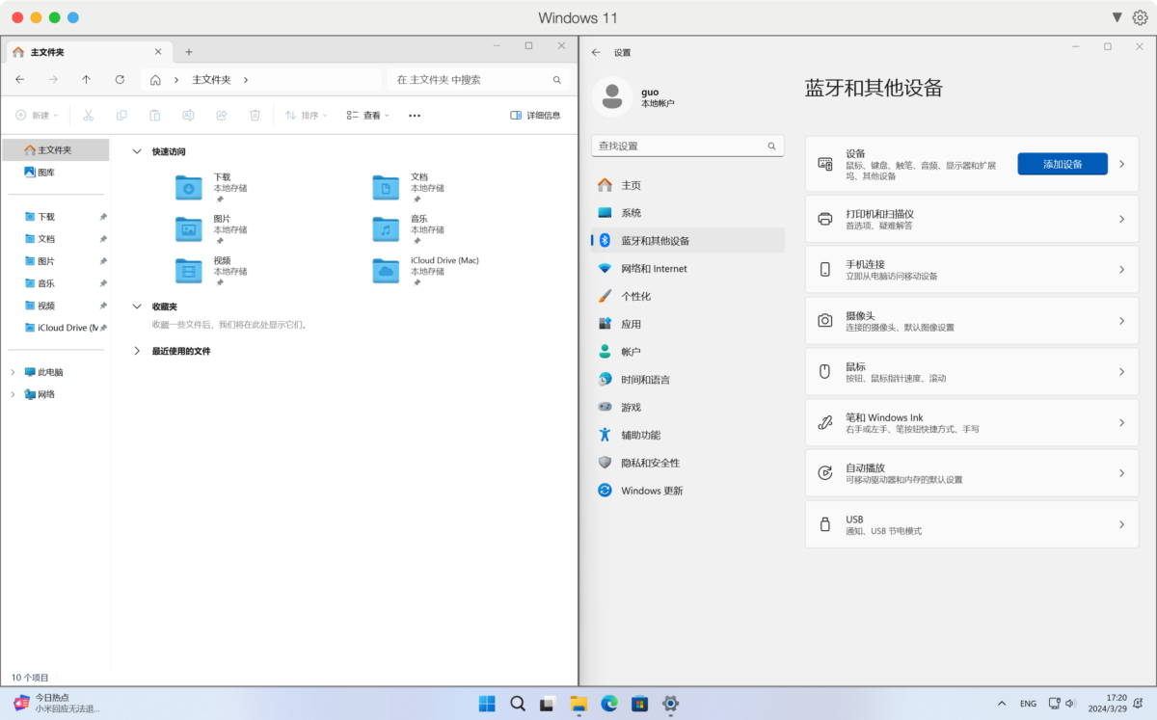Click the gear icon in the Mac title bar

tap(1140, 17)
